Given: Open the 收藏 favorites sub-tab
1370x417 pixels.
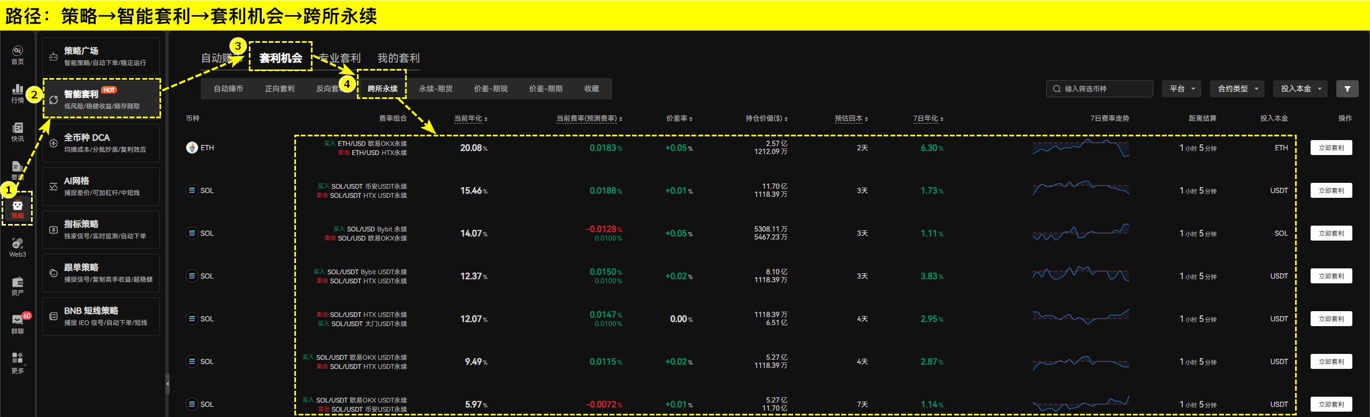Looking at the screenshot, I should (592, 89).
